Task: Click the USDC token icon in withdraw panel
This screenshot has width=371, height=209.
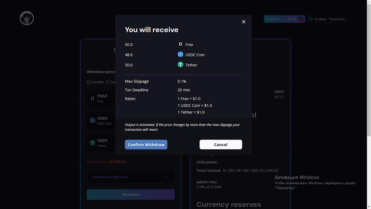Action: 92,121
